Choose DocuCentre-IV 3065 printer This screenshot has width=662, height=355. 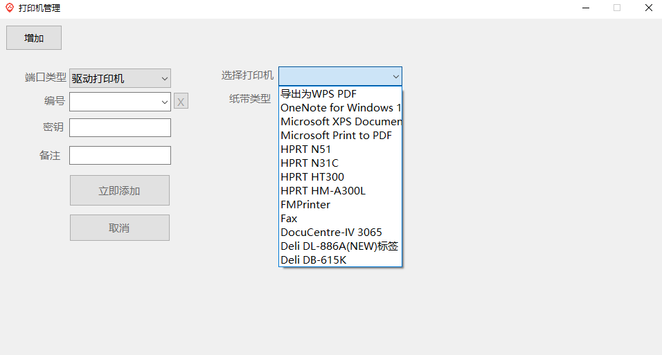pyautogui.click(x=340, y=232)
